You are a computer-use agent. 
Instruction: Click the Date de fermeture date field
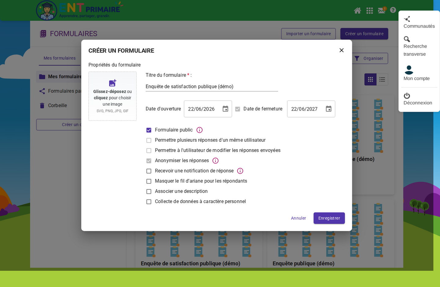pyautogui.click(x=311, y=109)
